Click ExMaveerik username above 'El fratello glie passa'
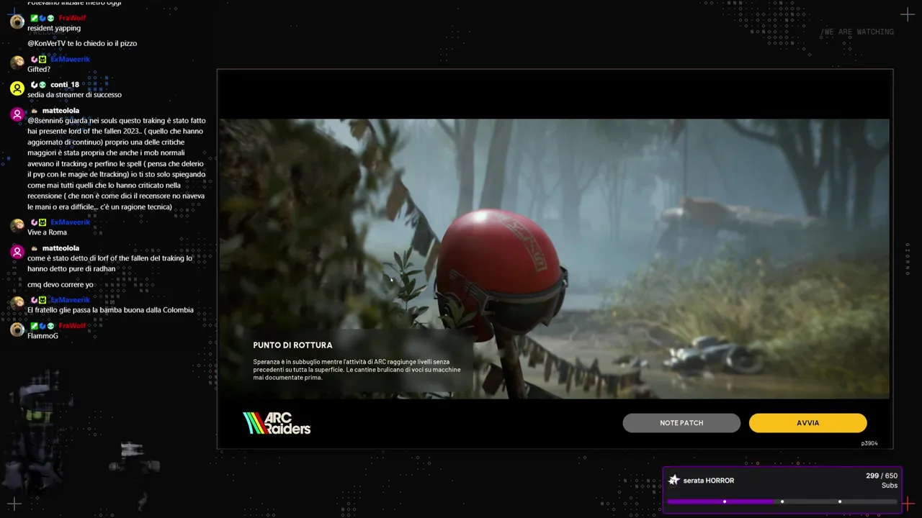Viewport: 922px width, 518px height. 70,300
